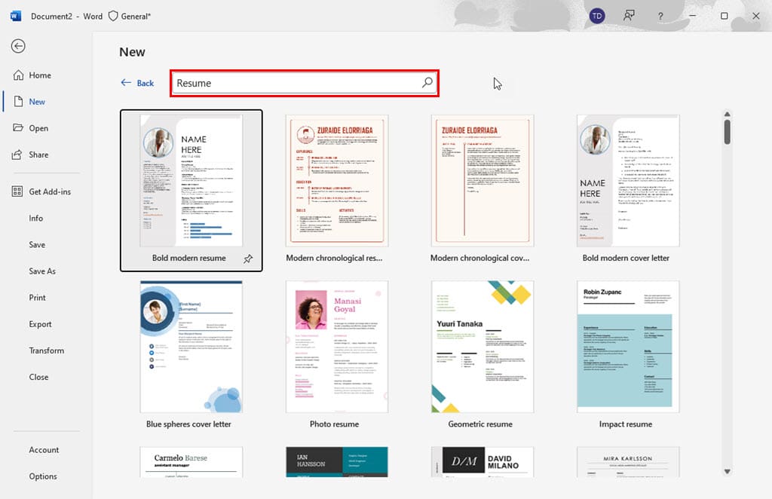The width and height of the screenshot is (772, 499).
Task: Click the Back link beside the search box
Action: 137,83
